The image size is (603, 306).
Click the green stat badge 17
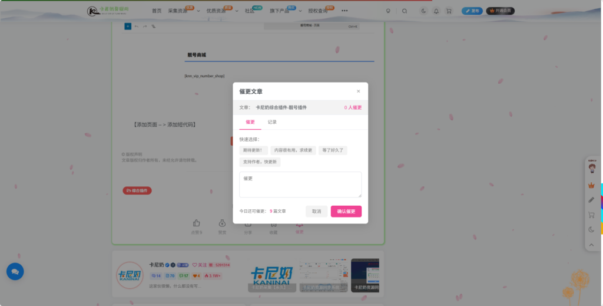[184, 276]
